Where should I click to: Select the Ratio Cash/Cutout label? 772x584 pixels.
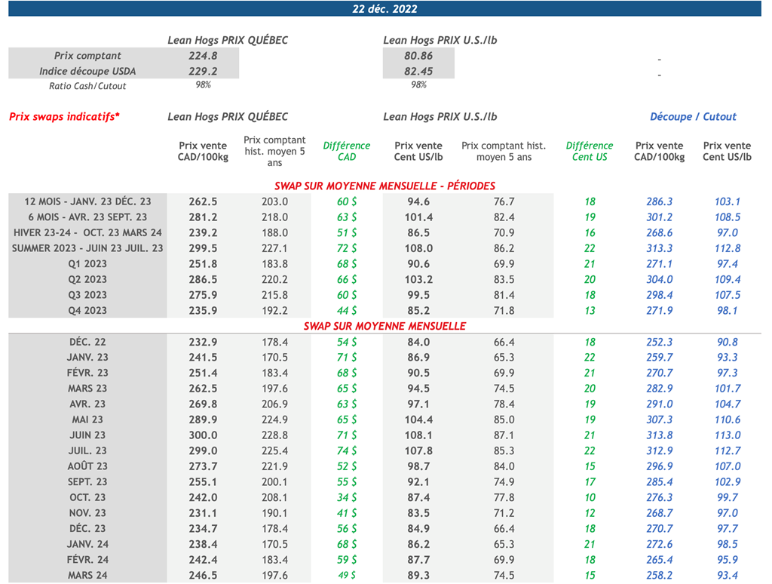point(87,86)
